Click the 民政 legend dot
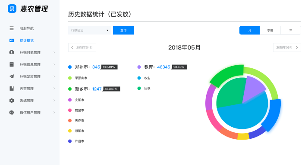The image size is (308, 165). click(x=139, y=88)
